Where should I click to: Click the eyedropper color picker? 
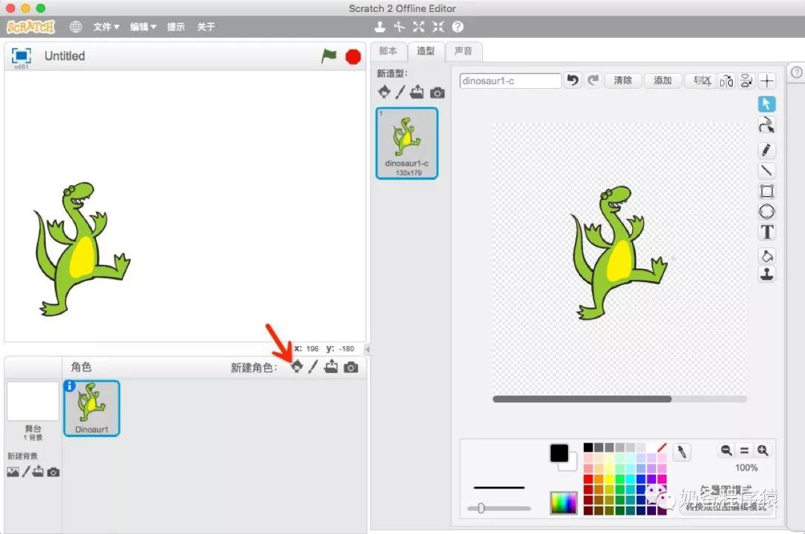tap(681, 452)
